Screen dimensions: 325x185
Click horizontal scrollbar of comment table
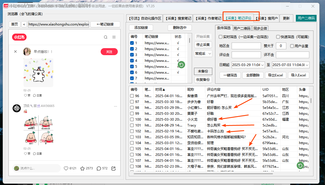203,174
